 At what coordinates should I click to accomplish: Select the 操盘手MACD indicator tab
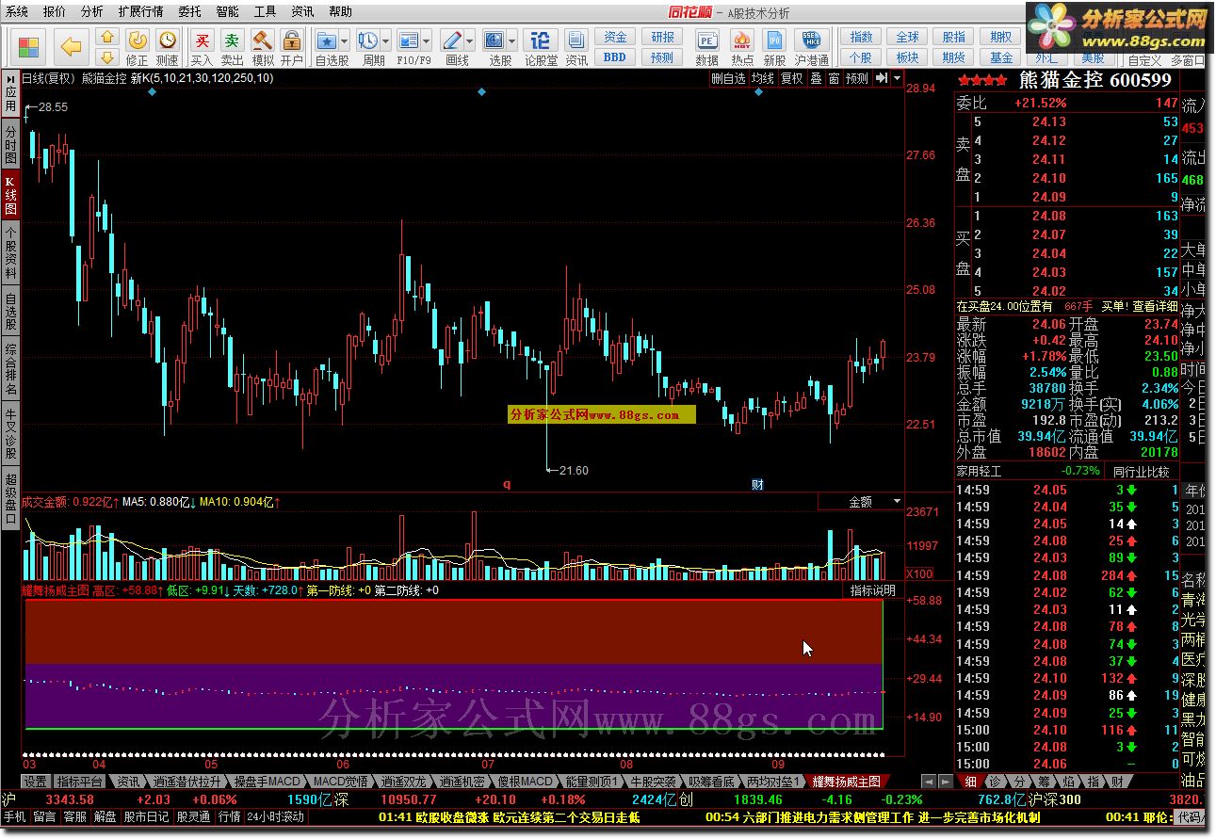coord(267,782)
